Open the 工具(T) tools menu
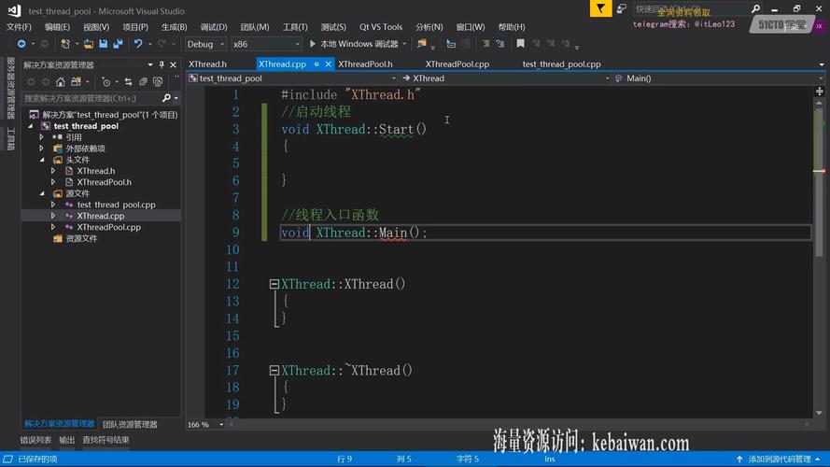This screenshot has width=830, height=467. pyautogui.click(x=295, y=26)
